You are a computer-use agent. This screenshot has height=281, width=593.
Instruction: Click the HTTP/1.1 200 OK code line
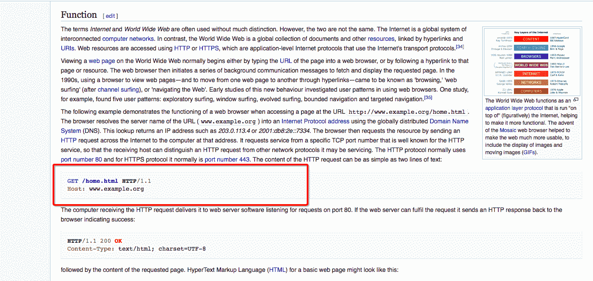95,241
